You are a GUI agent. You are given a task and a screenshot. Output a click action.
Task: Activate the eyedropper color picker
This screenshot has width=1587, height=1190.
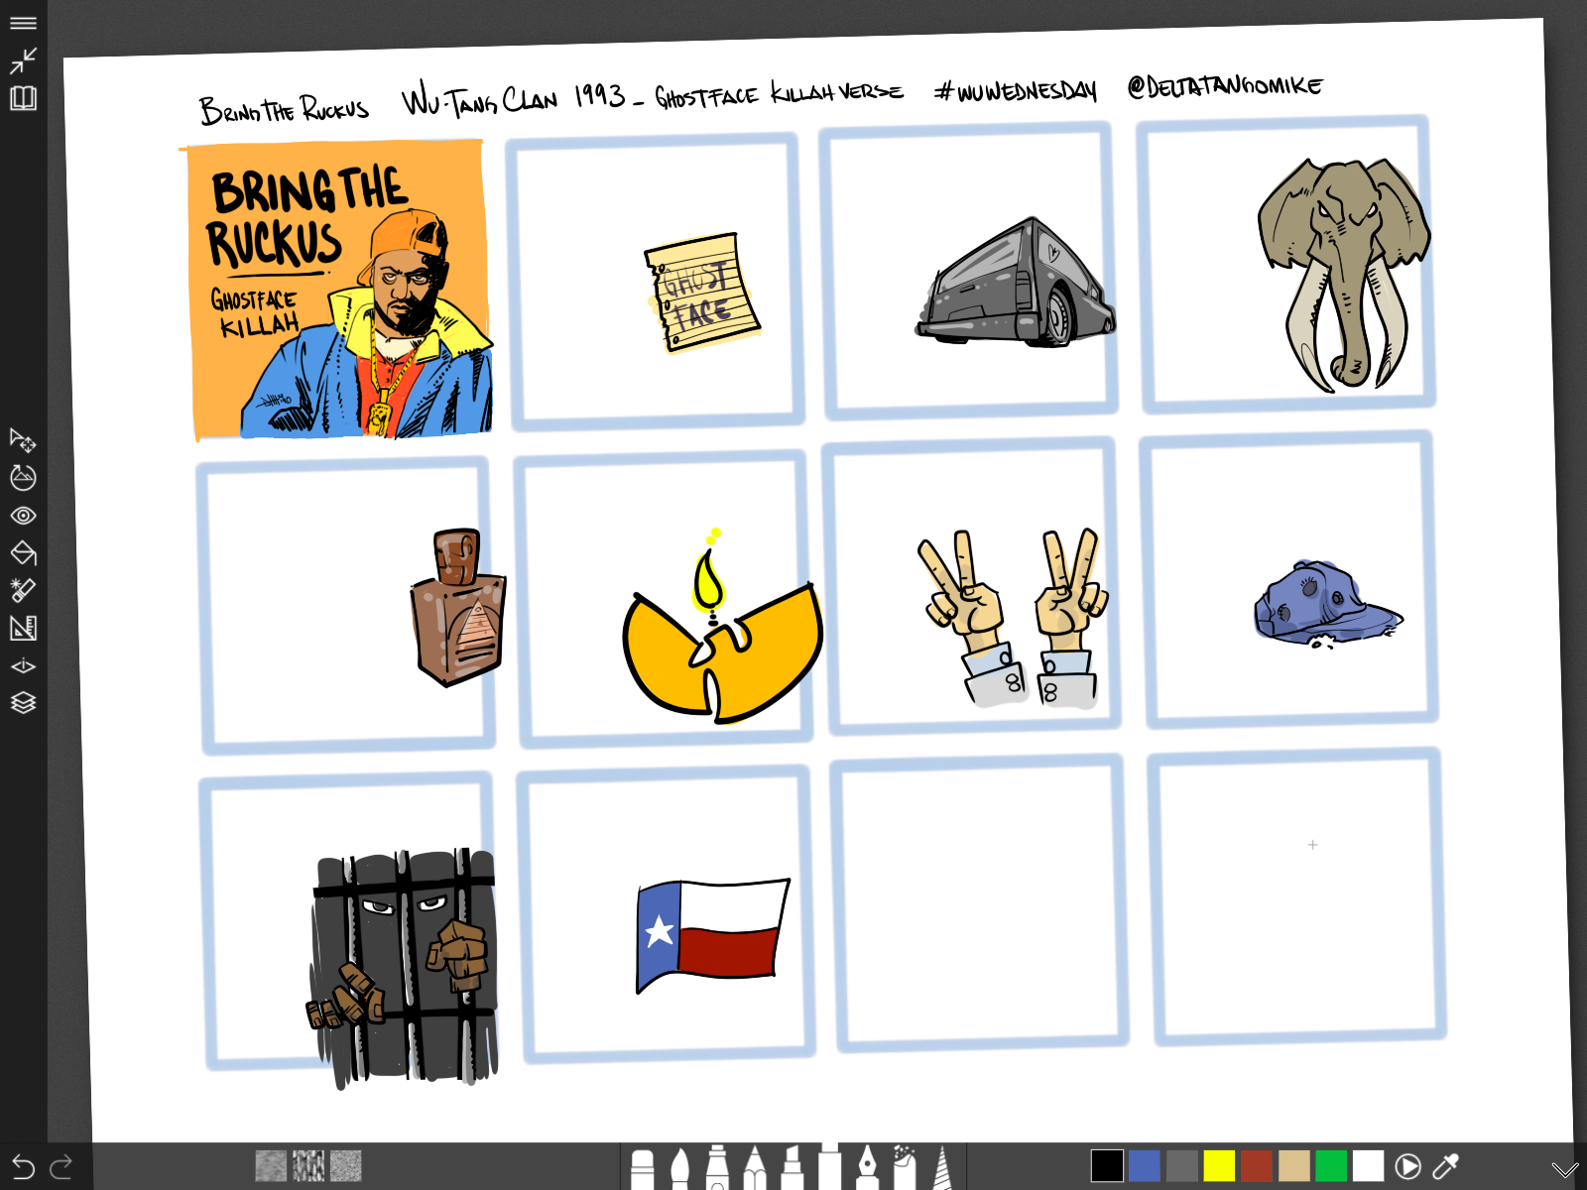click(1445, 1166)
